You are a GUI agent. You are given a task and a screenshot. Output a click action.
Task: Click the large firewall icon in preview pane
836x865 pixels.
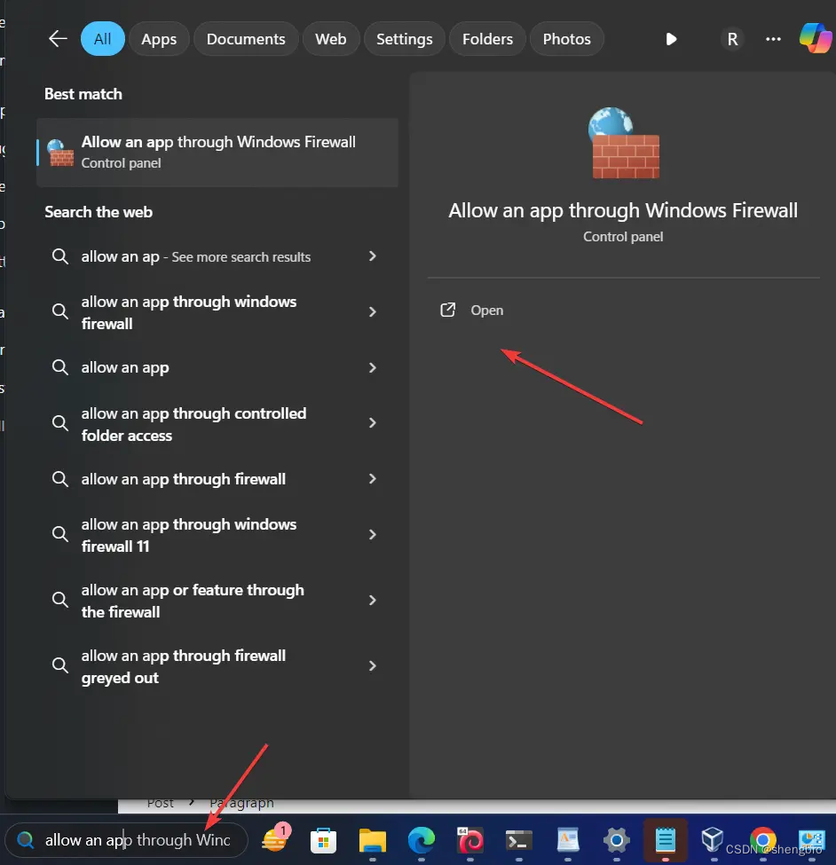[624, 143]
